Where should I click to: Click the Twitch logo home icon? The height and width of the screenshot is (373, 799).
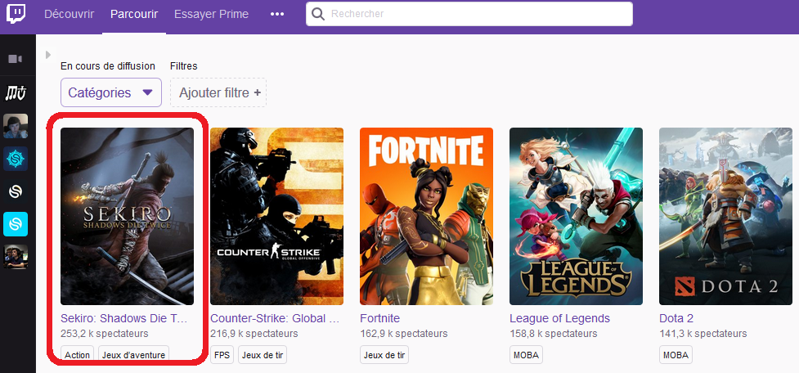[x=17, y=15]
